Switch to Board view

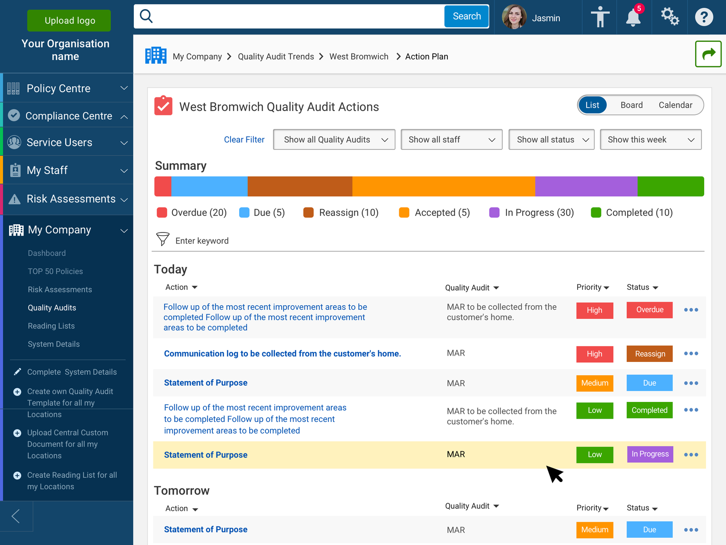point(632,105)
